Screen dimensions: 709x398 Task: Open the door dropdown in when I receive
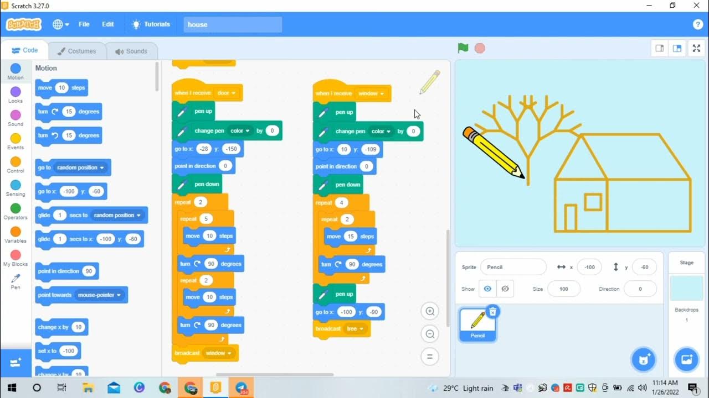(x=227, y=93)
